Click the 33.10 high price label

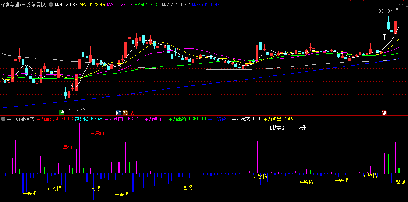[384, 11]
